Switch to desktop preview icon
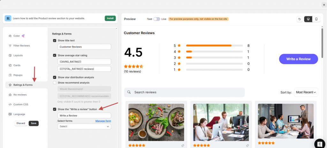Screen dimensions: 327x148 [x=308, y=19]
